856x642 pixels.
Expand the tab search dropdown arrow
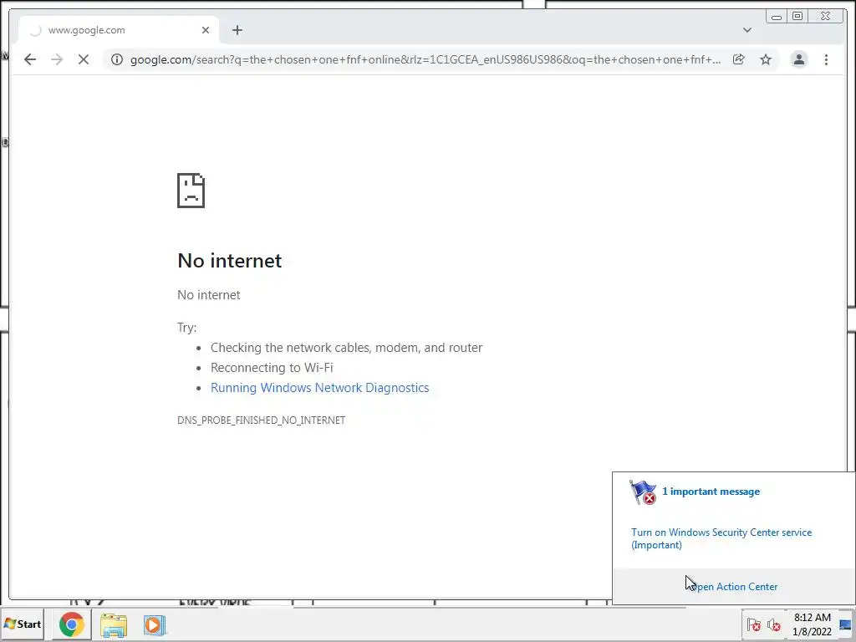(746, 30)
